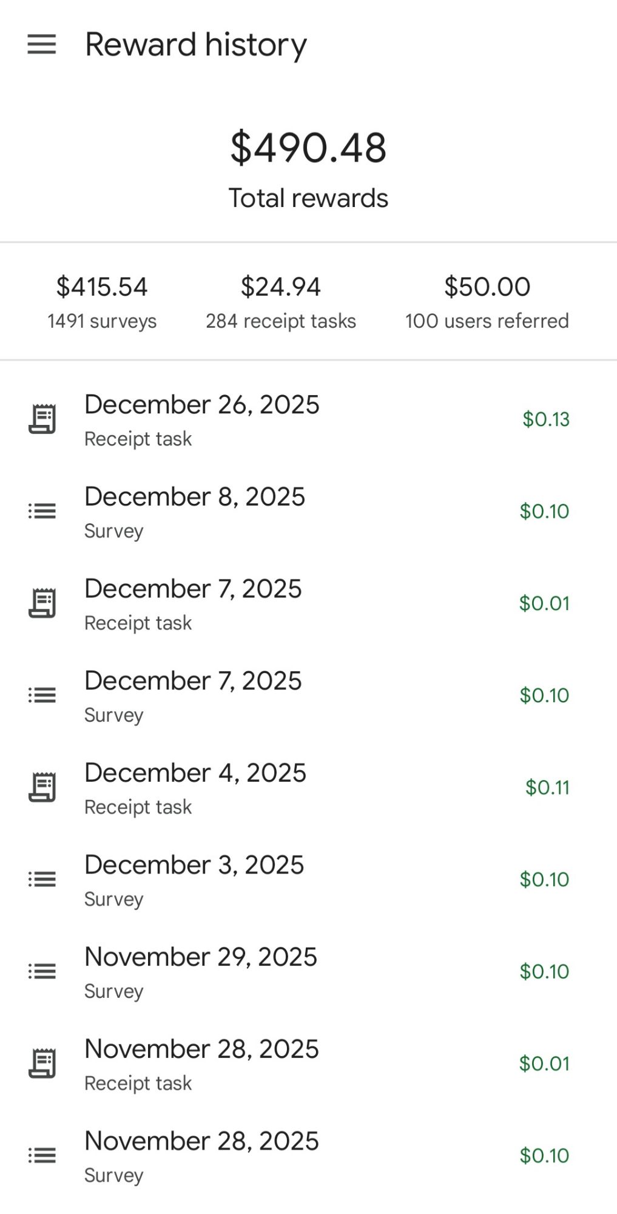Click survey list icon for December 8, 2025
Viewport: 617px width, 1214px height.
42,511
